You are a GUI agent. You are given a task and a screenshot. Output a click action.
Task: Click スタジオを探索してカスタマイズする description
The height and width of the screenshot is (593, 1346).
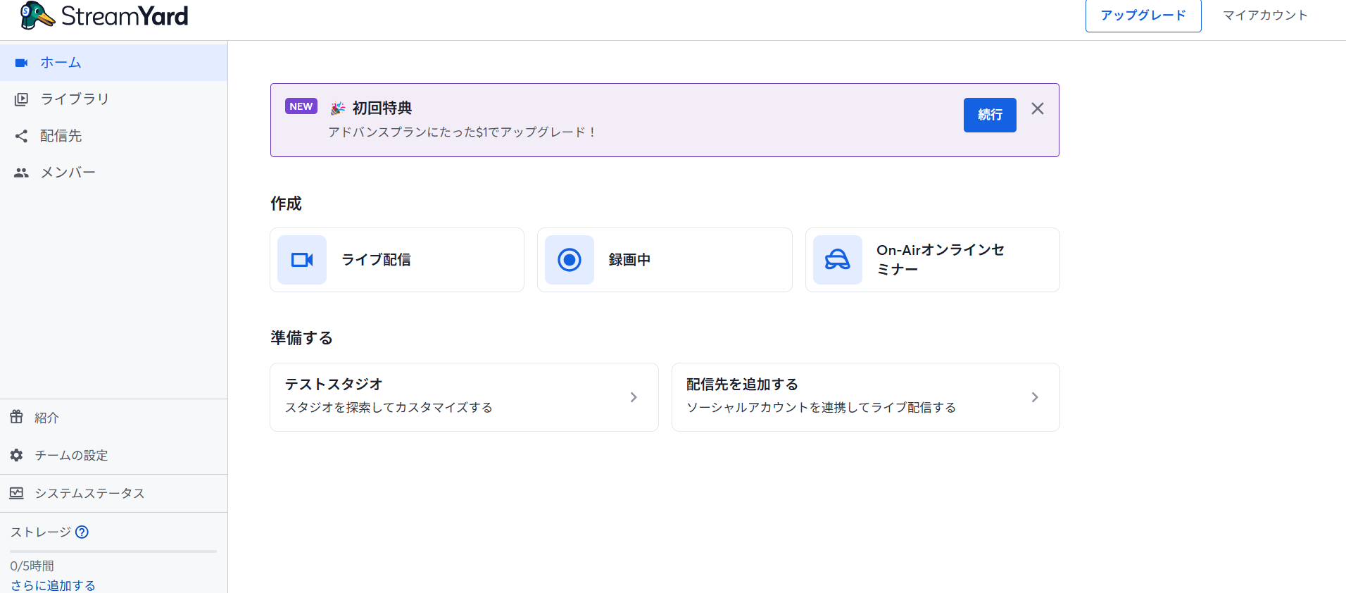point(389,408)
